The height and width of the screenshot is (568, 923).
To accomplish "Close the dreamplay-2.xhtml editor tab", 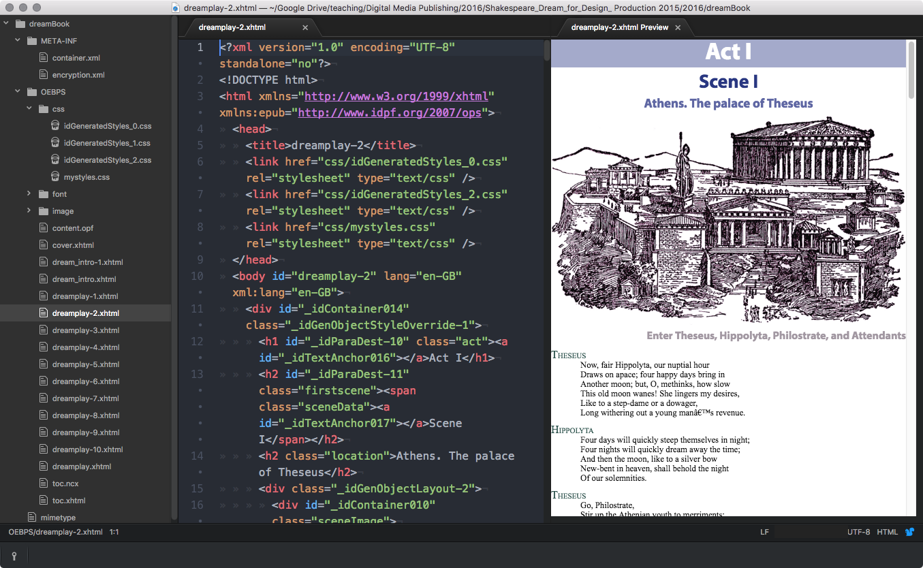I will (x=305, y=27).
